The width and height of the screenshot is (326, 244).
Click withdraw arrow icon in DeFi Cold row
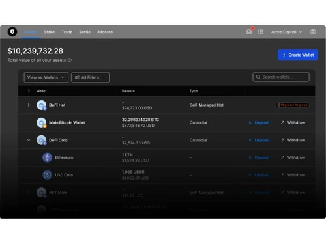pos(282,140)
